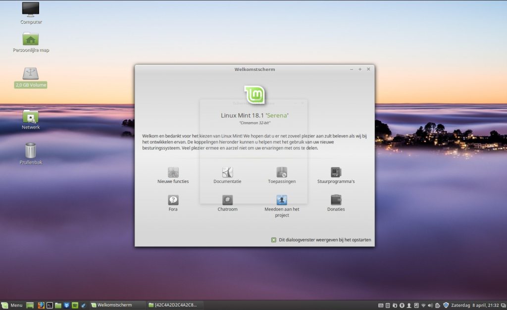This screenshot has height=310, width=507.
Task: Select the Computer desktop icon
Action: click(x=31, y=13)
